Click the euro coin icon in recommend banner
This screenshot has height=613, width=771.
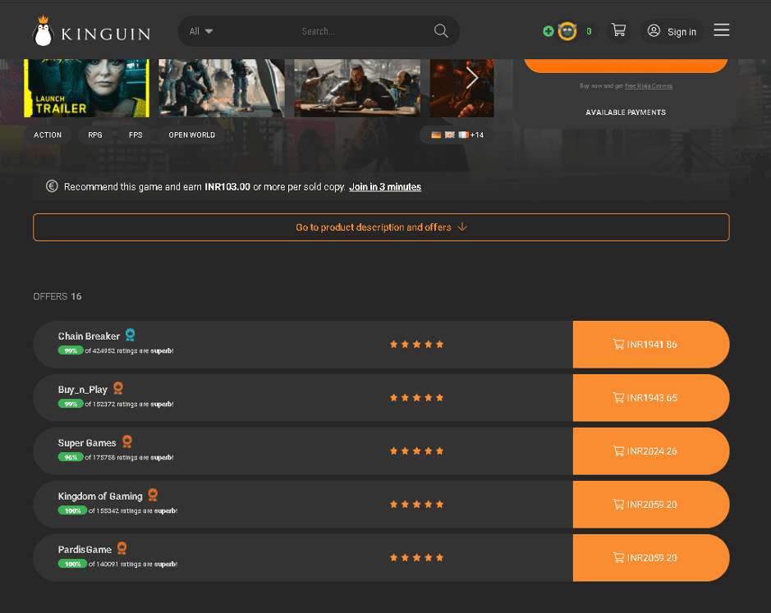(x=52, y=186)
